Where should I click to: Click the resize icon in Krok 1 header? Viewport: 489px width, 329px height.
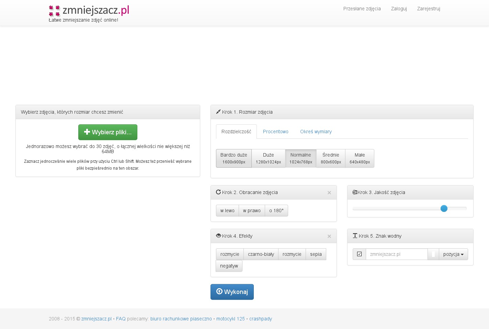click(218, 112)
